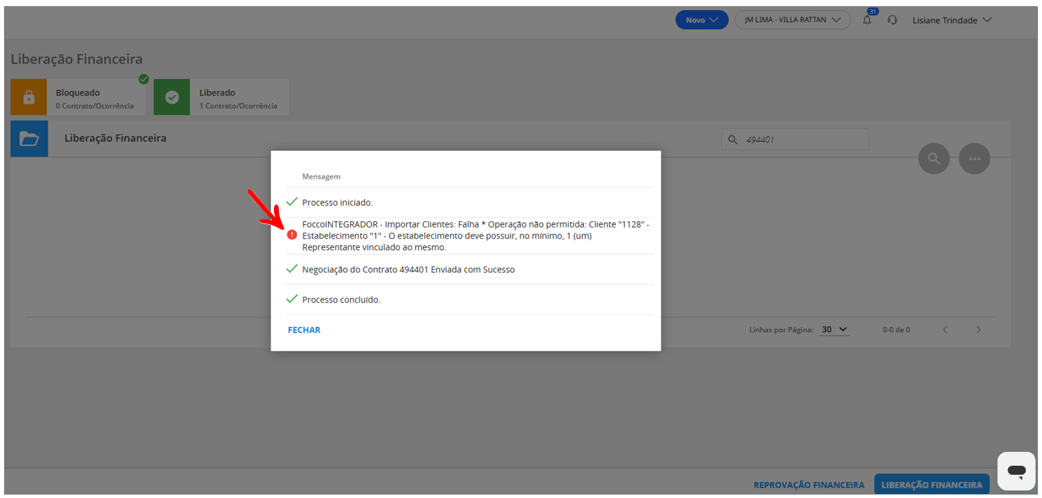Open the JM LIMA - VILLA RATTAN selector
The height and width of the screenshot is (498, 1042).
(793, 20)
